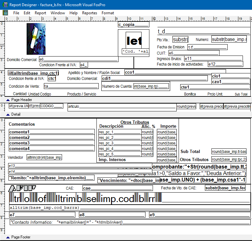Select the e7 field
The height and width of the screenshot is (241, 252).
(x=42, y=215)
